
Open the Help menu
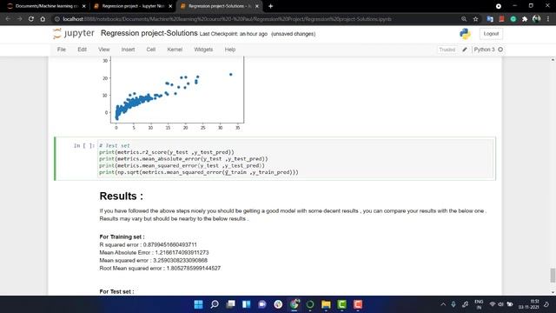coord(230,50)
